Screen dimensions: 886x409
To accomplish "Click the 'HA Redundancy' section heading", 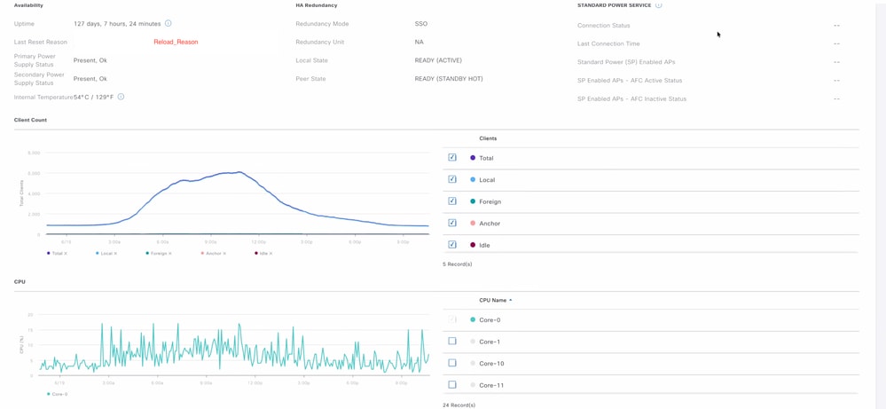I will (316, 5).
